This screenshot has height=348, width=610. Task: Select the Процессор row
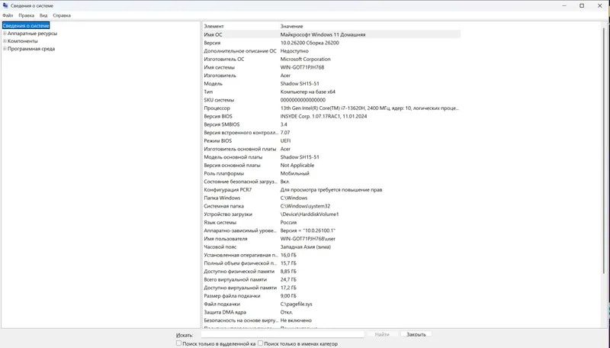click(x=332, y=108)
